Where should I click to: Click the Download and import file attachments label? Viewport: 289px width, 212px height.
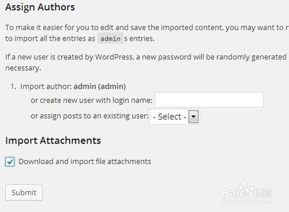point(85,162)
